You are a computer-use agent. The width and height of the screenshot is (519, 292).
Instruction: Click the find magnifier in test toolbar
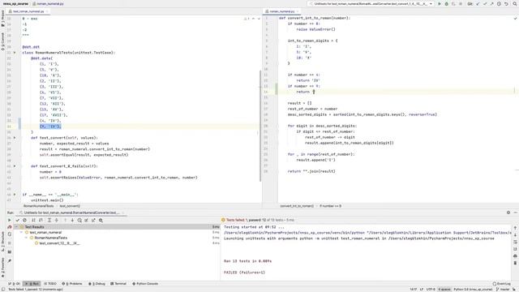tap(101, 220)
